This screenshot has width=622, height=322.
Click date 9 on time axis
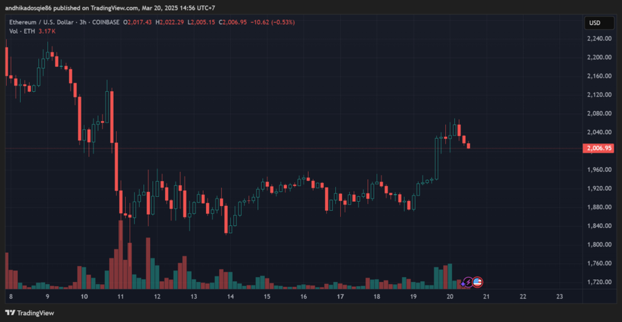[x=47, y=296]
